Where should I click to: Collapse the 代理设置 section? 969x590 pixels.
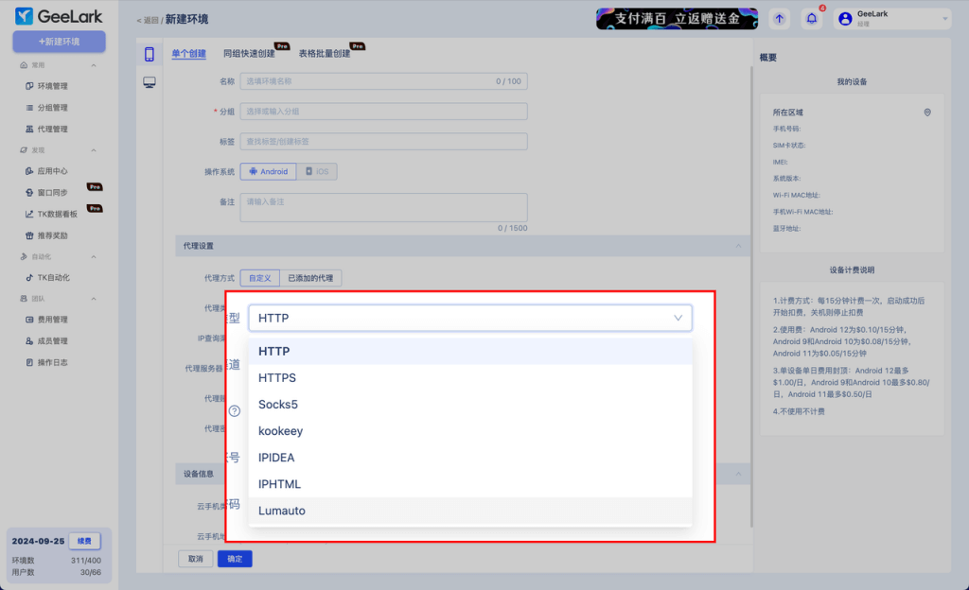point(738,246)
